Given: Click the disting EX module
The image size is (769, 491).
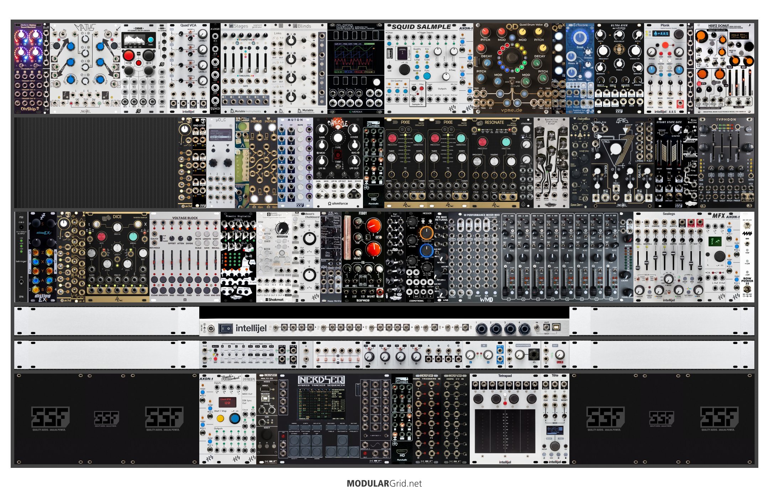Looking at the screenshot, I should click(42, 257).
